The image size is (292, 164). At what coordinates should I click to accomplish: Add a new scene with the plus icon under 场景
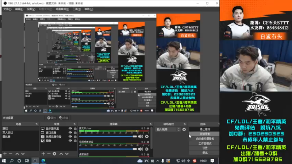(5, 154)
